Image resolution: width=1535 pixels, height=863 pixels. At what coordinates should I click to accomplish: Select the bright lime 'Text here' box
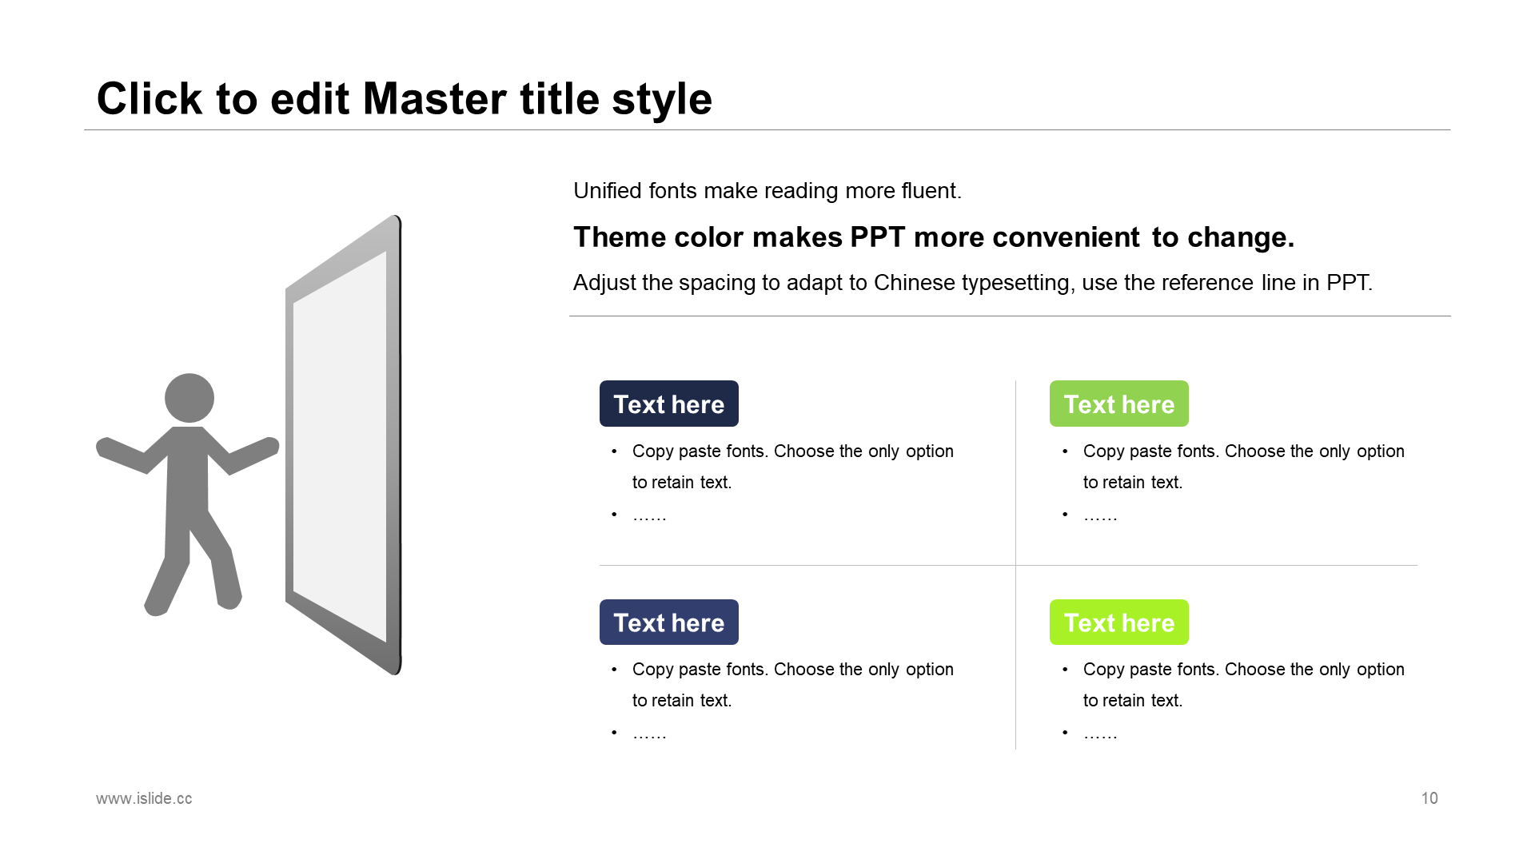(x=1118, y=622)
